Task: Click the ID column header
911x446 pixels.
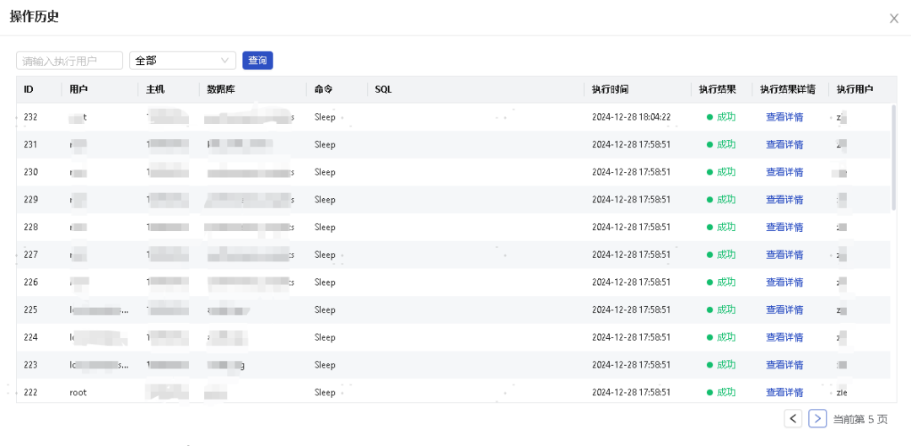Action: point(29,89)
